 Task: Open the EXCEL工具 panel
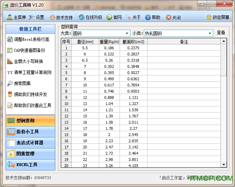pyautogui.click(x=30, y=165)
